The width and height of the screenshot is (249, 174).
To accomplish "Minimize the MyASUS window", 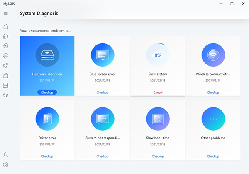I will [x=221, y=4].
